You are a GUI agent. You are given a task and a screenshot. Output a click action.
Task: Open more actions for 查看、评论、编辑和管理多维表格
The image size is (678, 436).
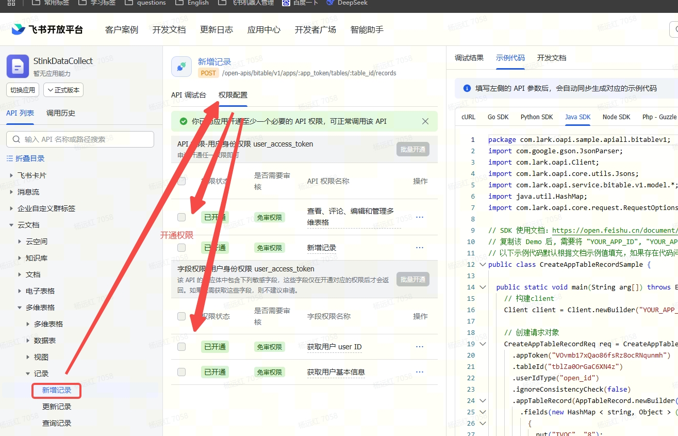click(420, 217)
